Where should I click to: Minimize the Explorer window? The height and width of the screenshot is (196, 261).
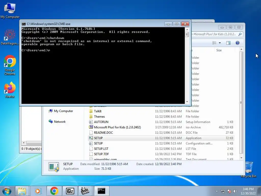(222, 27)
